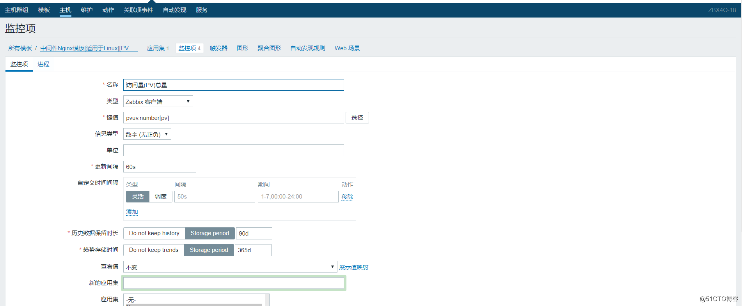The height and width of the screenshot is (306, 742).
Task: Switch to the 监控项 form tab
Action: click(19, 64)
